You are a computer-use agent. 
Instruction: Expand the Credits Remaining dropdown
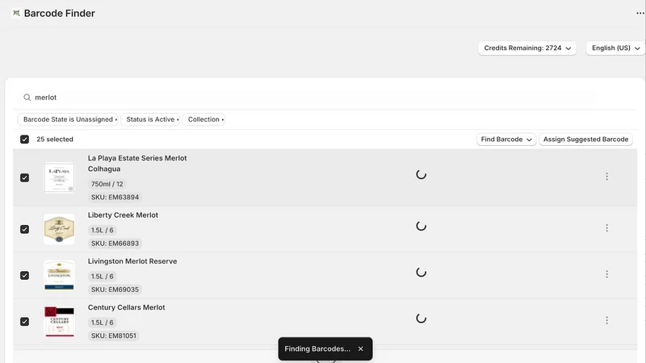click(x=527, y=48)
